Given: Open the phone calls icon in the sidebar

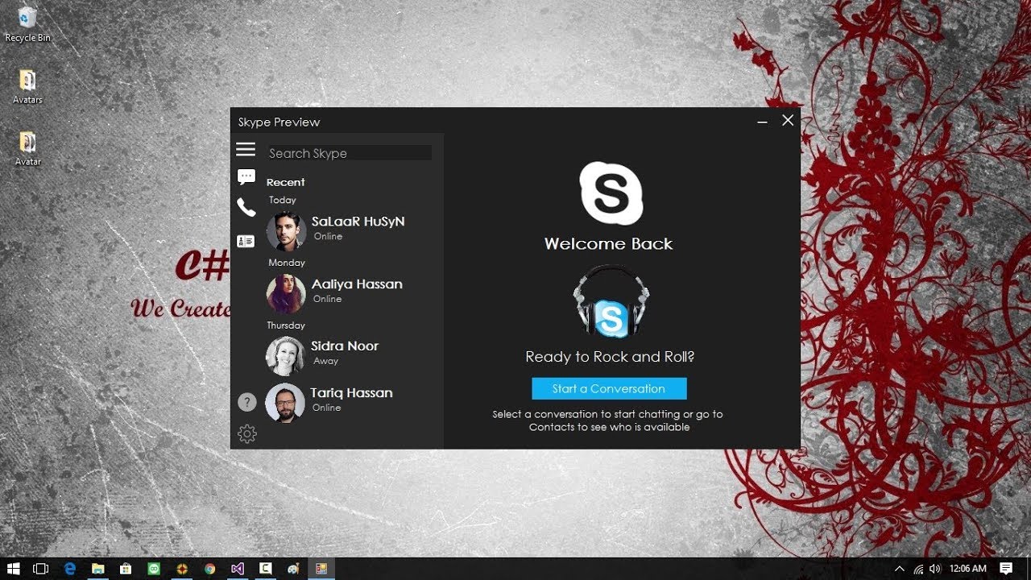Looking at the screenshot, I should 246,208.
